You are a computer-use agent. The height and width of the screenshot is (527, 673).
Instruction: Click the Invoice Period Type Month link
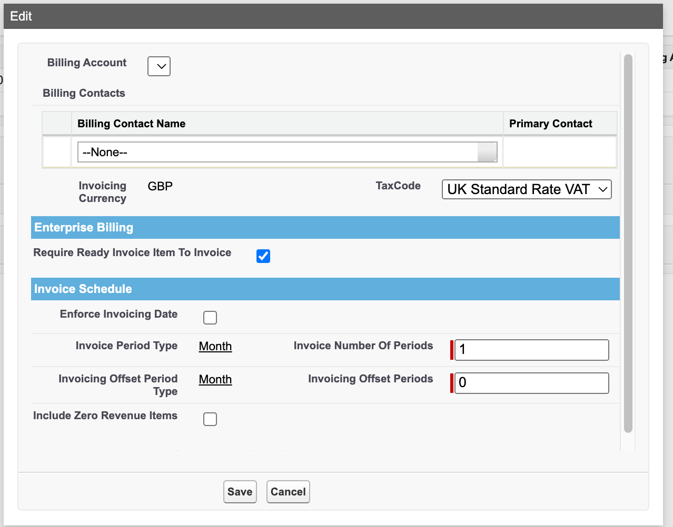[x=215, y=346]
